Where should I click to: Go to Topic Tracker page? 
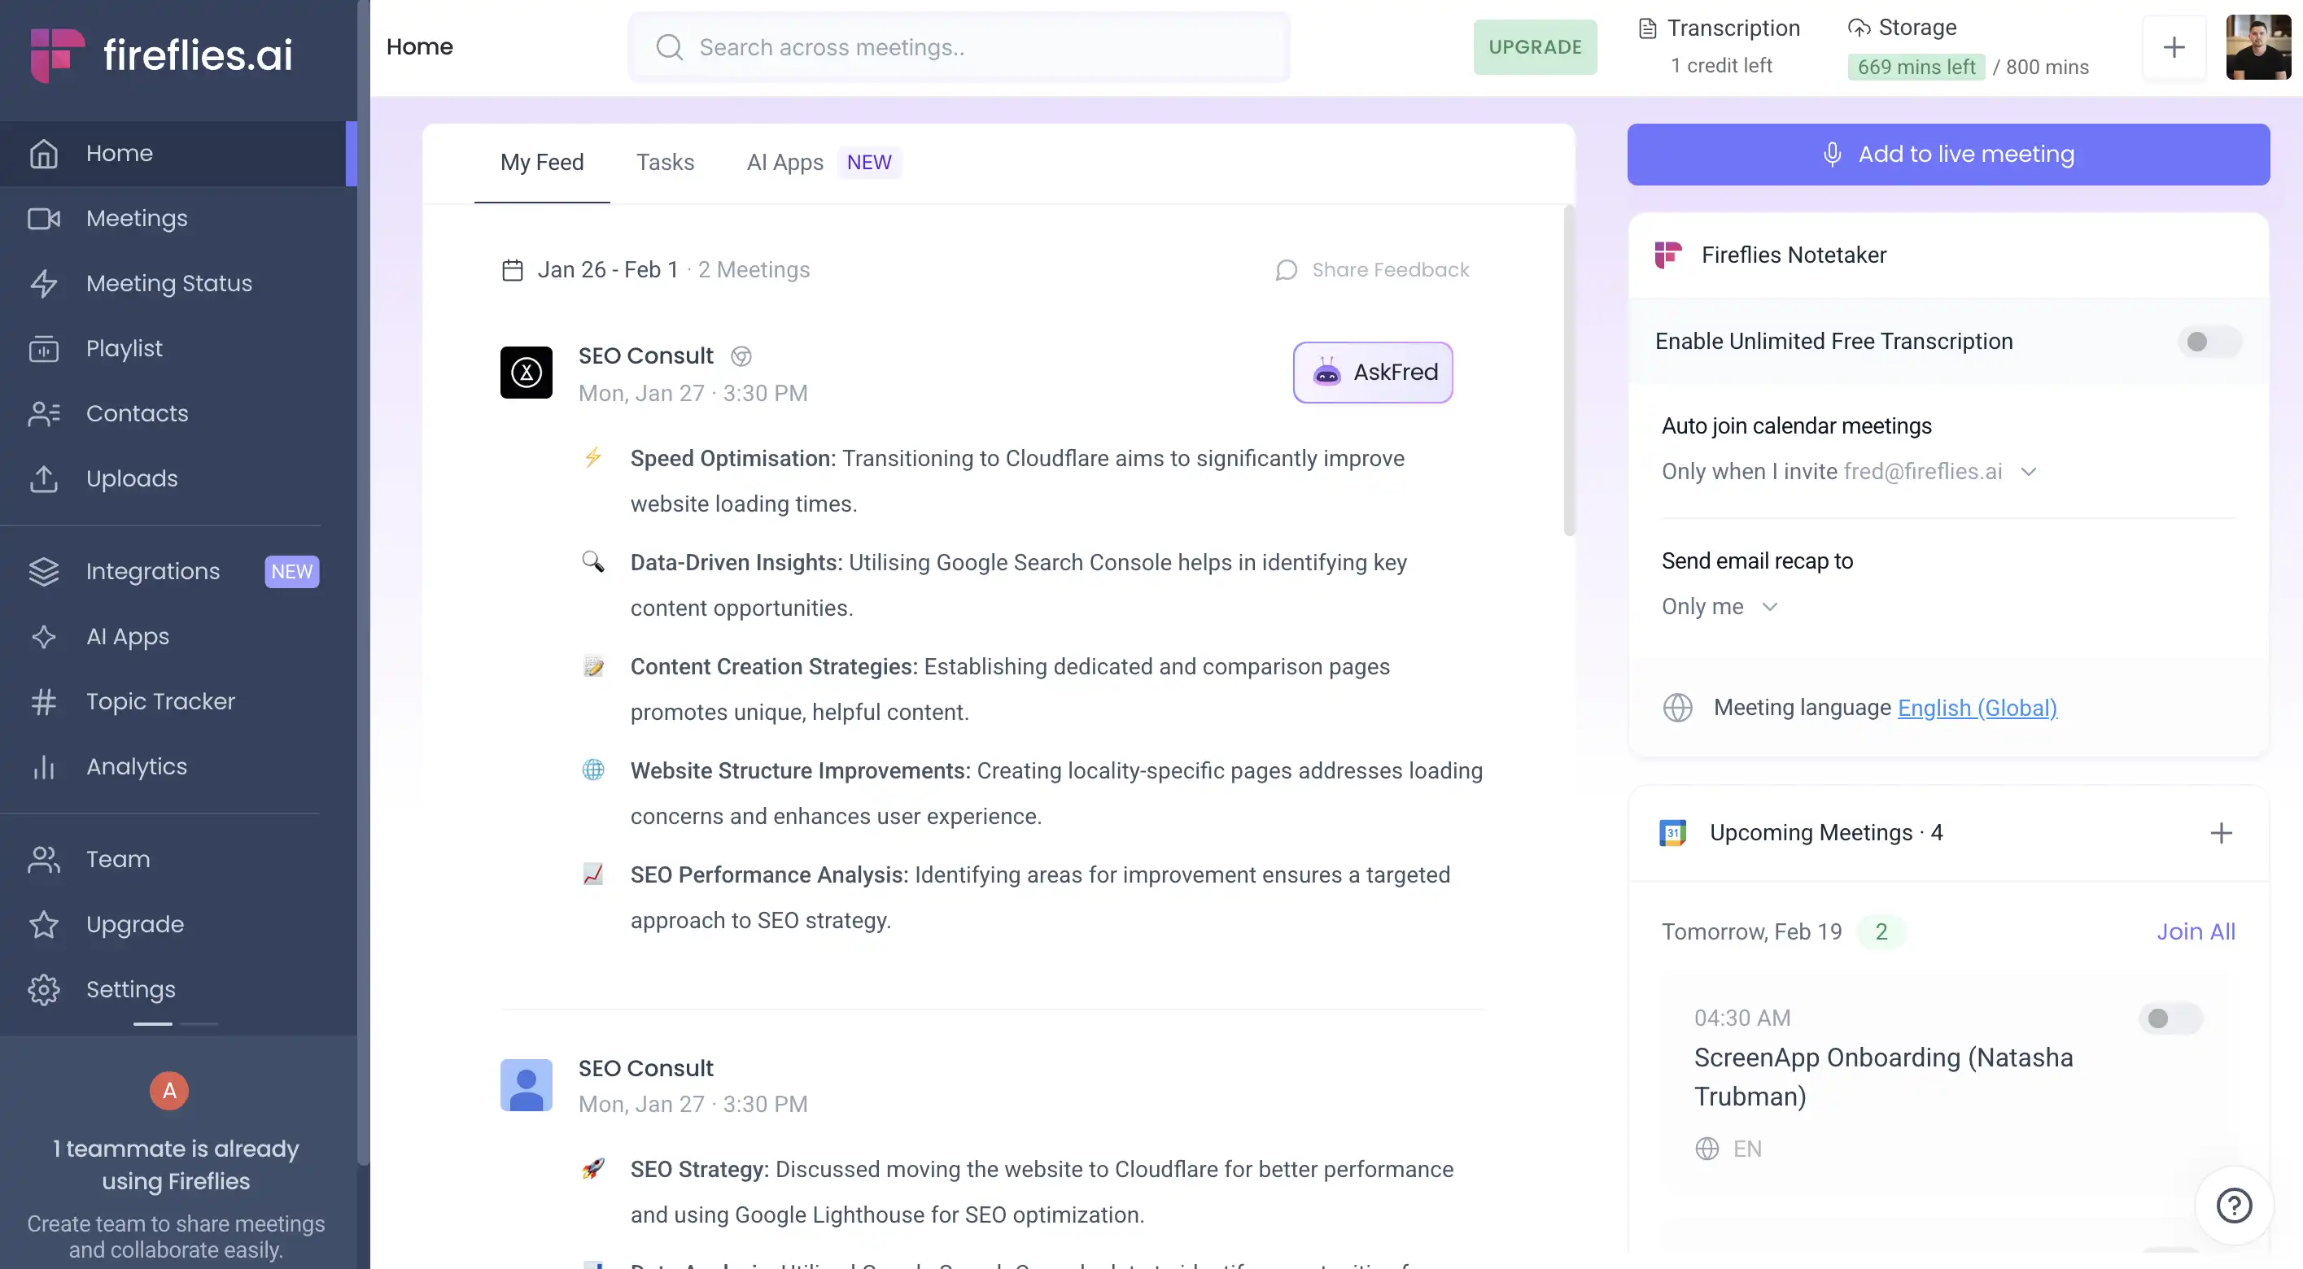point(160,701)
